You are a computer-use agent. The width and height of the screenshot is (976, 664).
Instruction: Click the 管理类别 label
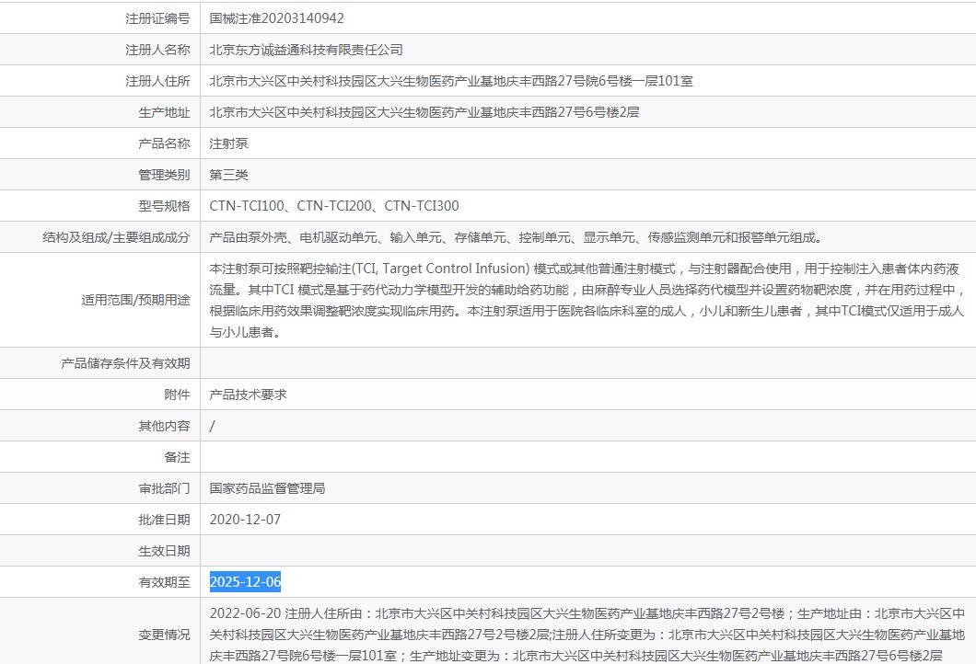click(x=164, y=175)
